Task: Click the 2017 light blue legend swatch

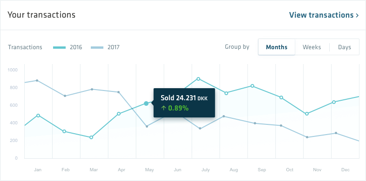Action: click(x=97, y=47)
